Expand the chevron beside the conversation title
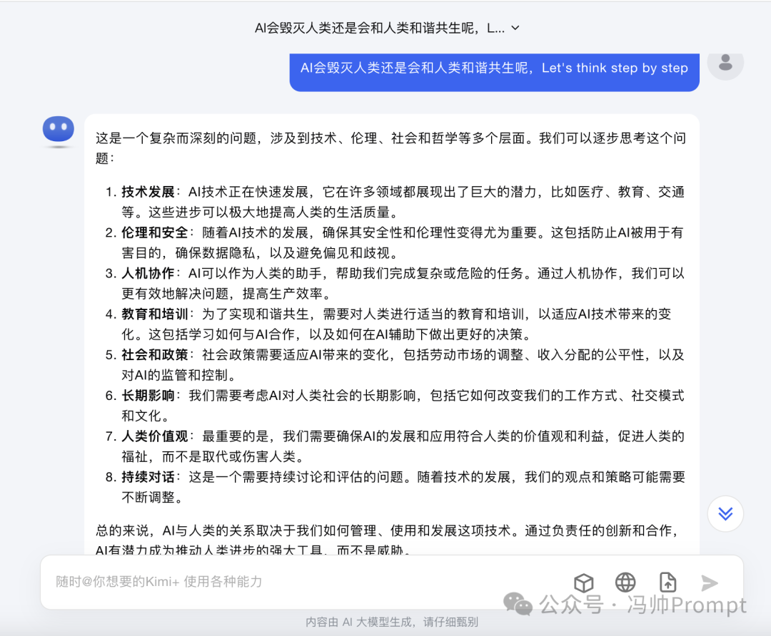Screen dimensions: 771x636 (x=516, y=29)
